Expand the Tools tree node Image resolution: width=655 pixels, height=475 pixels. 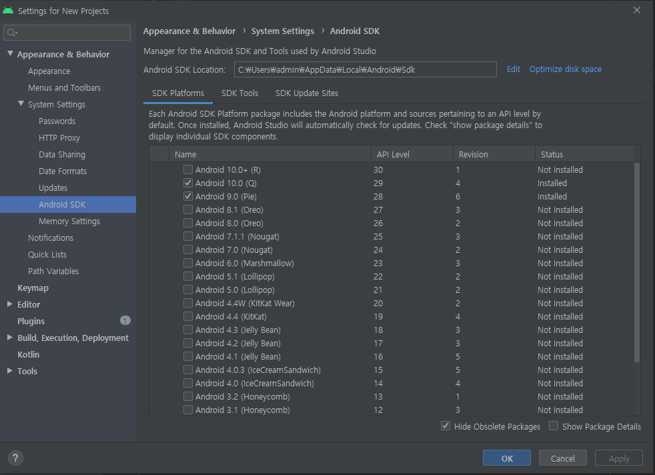10,370
